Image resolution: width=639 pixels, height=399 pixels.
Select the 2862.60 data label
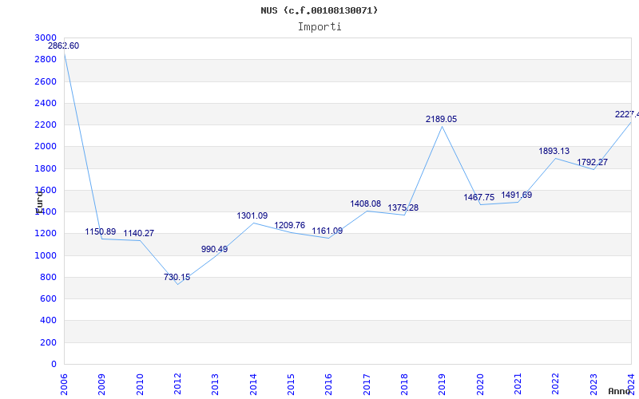64,46
